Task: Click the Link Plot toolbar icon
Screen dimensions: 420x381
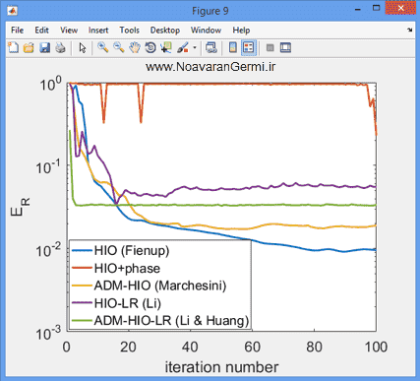Action: click(210, 48)
